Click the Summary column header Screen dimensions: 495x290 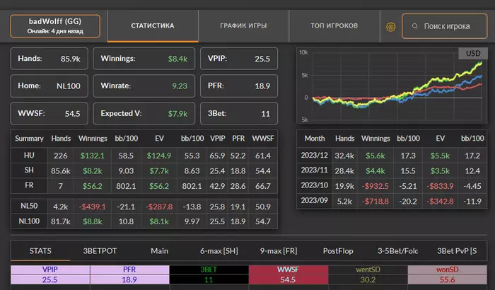click(x=29, y=139)
